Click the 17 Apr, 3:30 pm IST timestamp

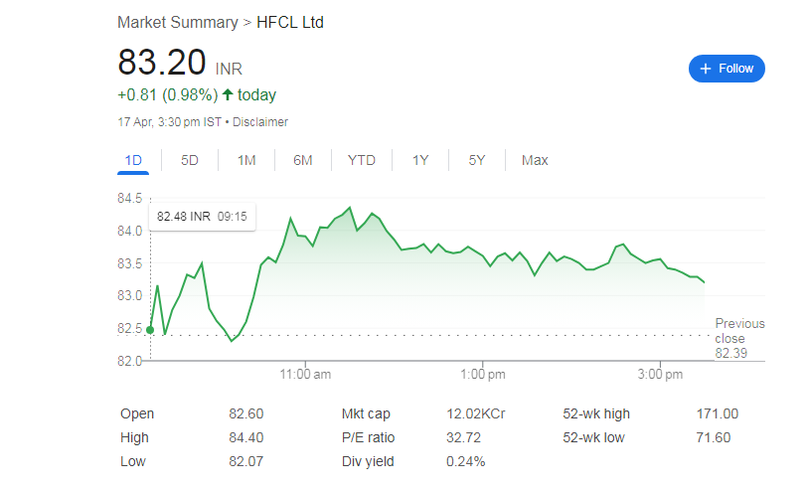[x=169, y=122]
